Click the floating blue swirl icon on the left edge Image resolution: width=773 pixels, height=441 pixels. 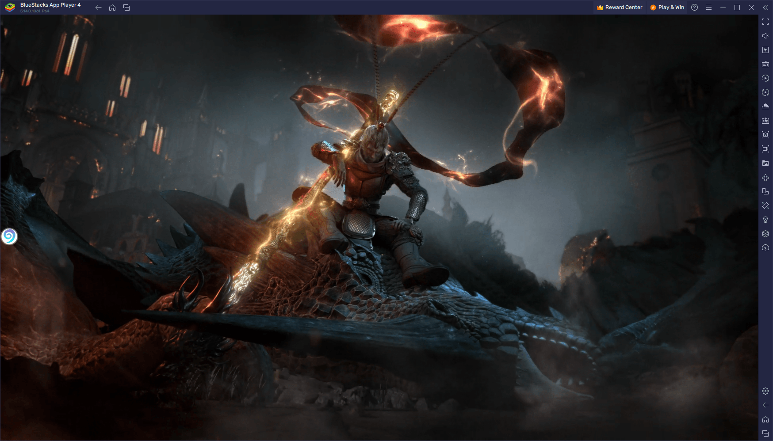click(9, 236)
